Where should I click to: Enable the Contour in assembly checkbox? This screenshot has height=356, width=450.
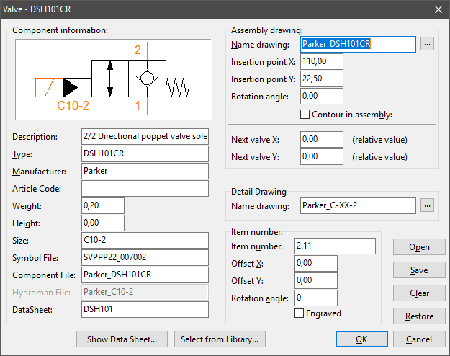[x=304, y=114]
